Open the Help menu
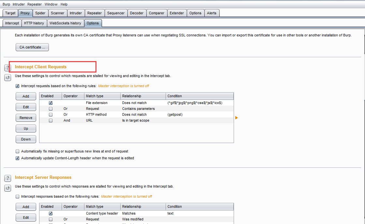Screen dimensions: 365x224 click(x=64, y=4)
